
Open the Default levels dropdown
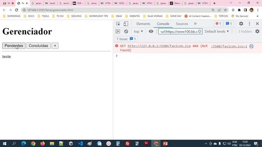[x=217, y=31]
